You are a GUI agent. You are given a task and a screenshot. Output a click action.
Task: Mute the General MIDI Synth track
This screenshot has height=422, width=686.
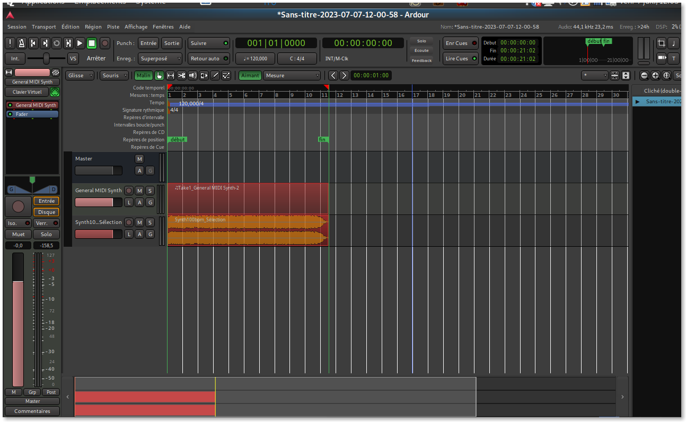pyautogui.click(x=139, y=191)
